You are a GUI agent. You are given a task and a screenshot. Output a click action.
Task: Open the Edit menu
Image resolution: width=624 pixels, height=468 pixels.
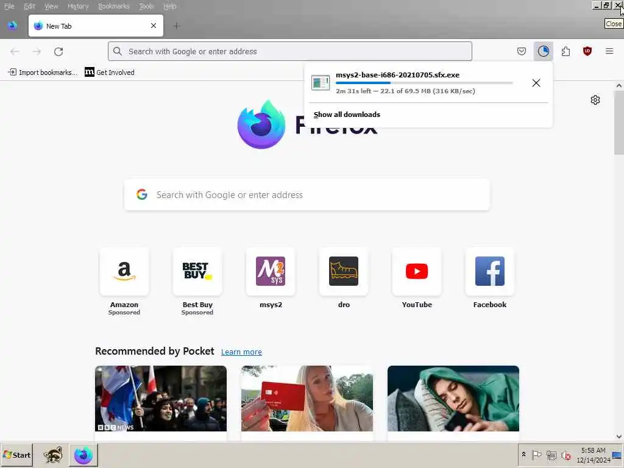(29, 6)
